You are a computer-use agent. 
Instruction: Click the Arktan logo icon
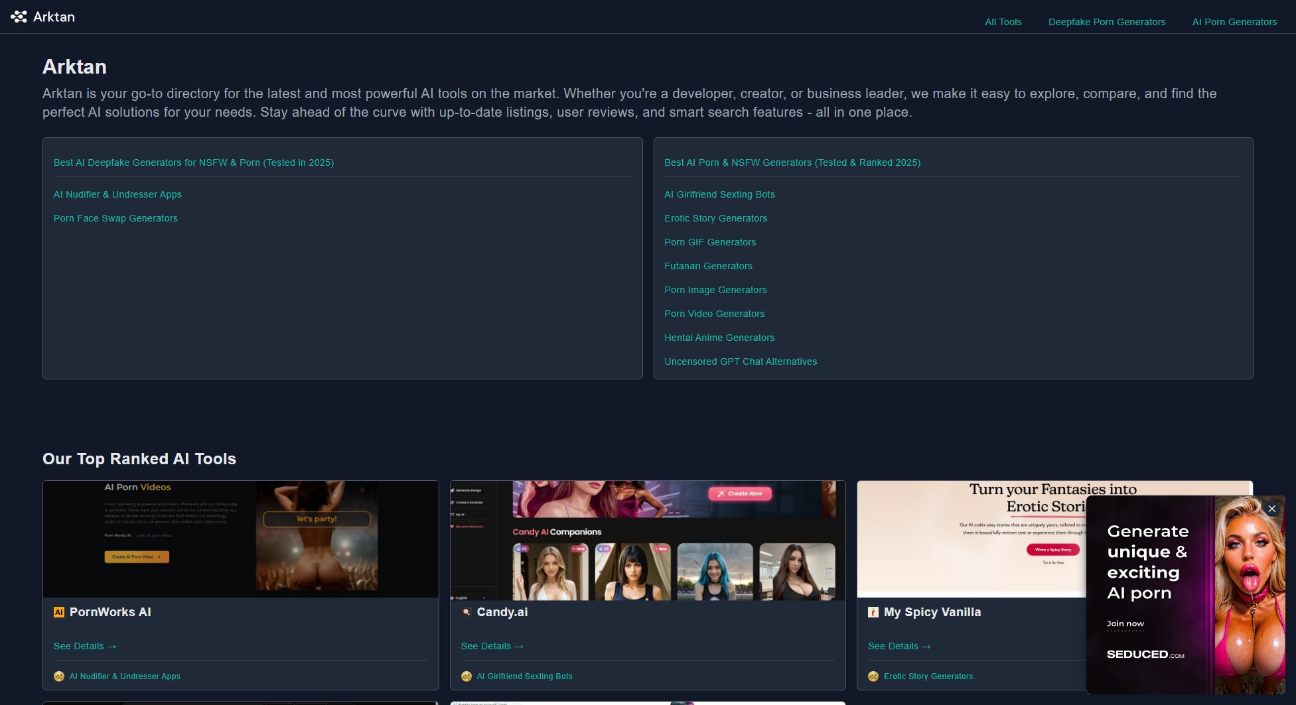click(19, 17)
